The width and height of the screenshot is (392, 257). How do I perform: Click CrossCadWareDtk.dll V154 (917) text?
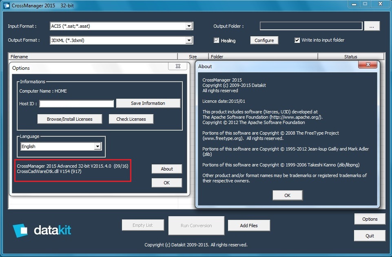49,171
